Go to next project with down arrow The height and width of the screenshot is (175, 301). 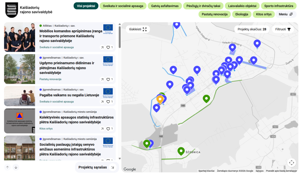16,167
